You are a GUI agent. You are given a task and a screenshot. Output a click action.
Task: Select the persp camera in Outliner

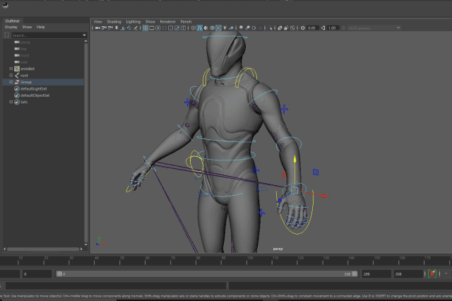tap(25, 42)
